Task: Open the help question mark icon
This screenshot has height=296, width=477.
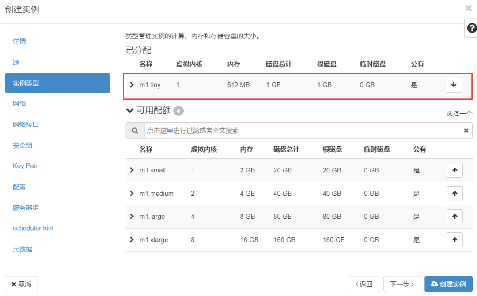Action: (471, 29)
